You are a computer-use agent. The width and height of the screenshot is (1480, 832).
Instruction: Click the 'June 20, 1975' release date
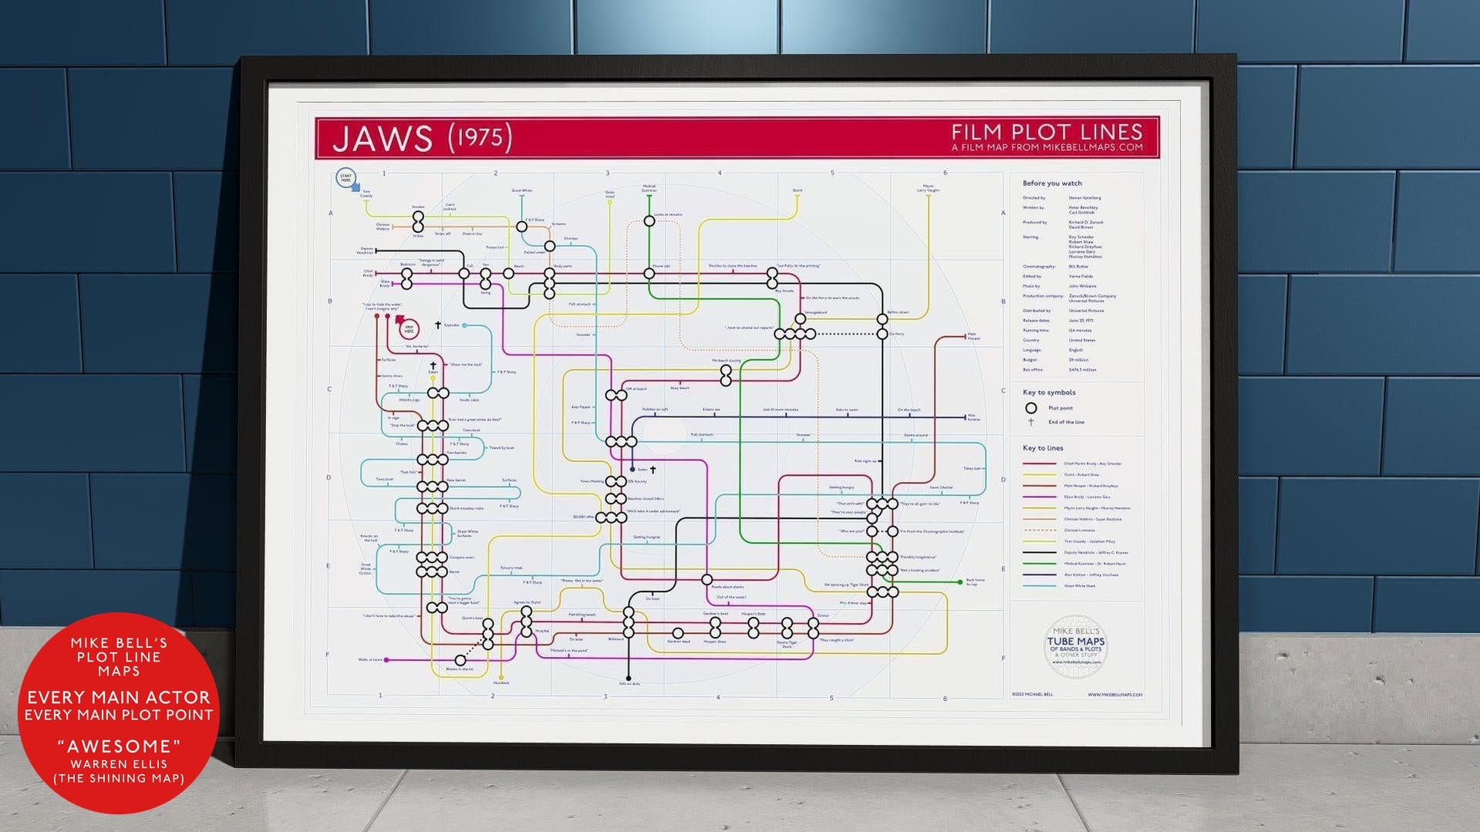pos(1081,321)
